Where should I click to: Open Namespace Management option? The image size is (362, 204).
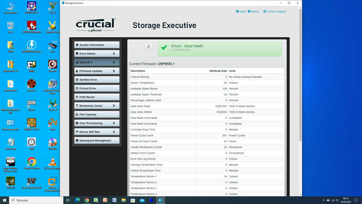click(x=97, y=141)
